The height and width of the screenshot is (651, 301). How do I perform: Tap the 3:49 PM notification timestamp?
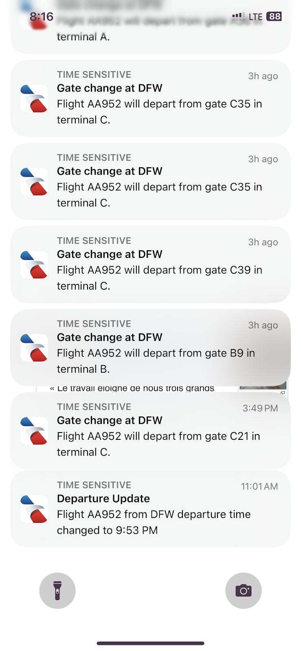(260, 408)
